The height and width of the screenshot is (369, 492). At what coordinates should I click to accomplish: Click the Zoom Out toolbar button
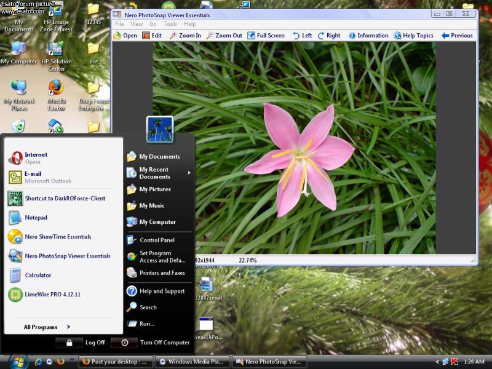tap(224, 36)
